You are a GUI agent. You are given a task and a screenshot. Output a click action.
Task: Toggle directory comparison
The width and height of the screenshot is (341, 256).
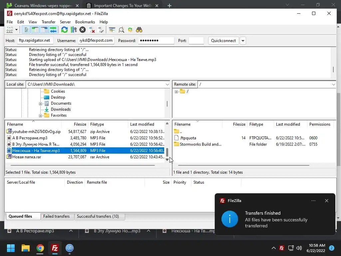tap(121, 30)
